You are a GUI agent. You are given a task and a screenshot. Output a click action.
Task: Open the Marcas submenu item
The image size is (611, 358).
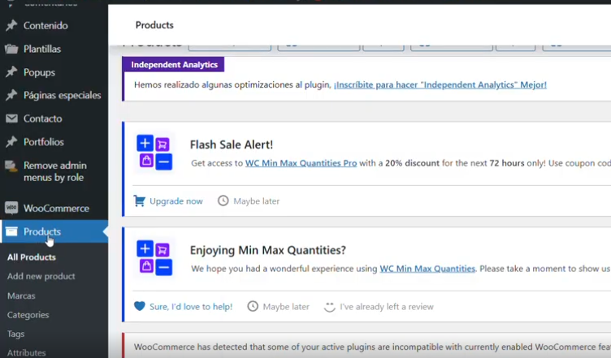click(21, 295)
